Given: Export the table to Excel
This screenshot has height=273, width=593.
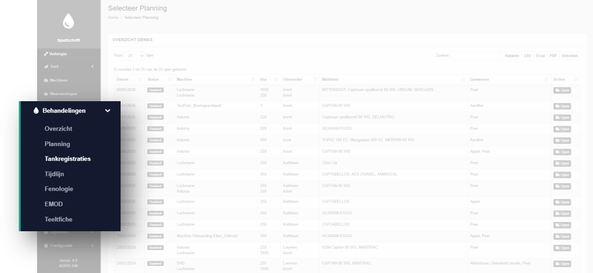Looking at the screenshot, I should click(541, 56).
